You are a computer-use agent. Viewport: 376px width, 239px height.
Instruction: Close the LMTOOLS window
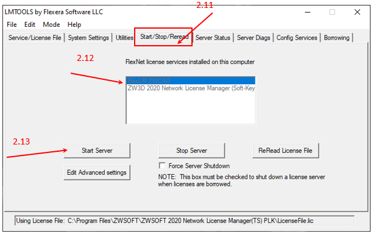click(x=357, y=12)
